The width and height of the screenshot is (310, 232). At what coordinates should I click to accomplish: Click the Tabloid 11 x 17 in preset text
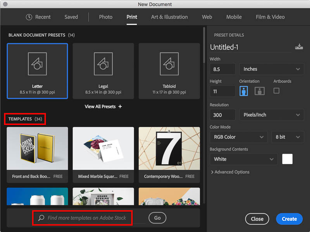pyautogui.click(x=169, y=92)
